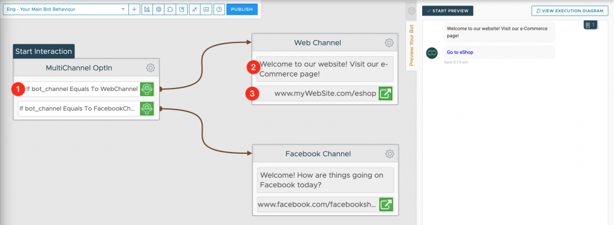The image size is (614, 225).
Task: Click the plus icon to add a behaviour
Action: 134,9
